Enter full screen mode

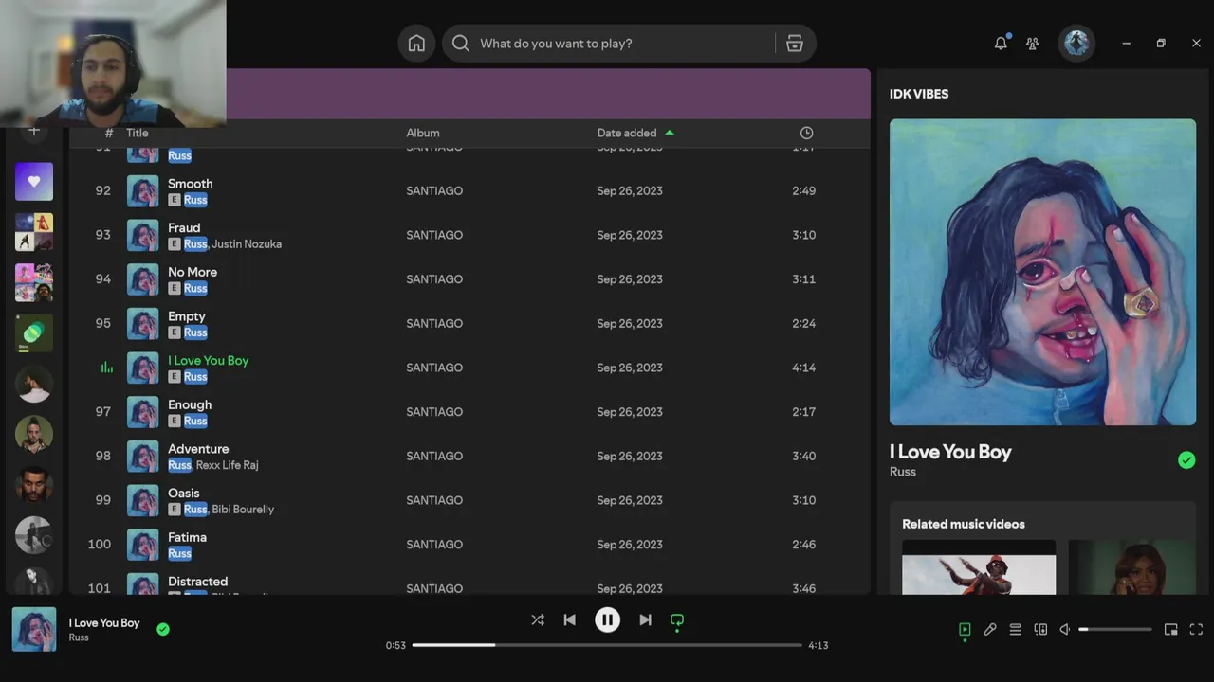pyautogui.click(x=1196, y=629)
